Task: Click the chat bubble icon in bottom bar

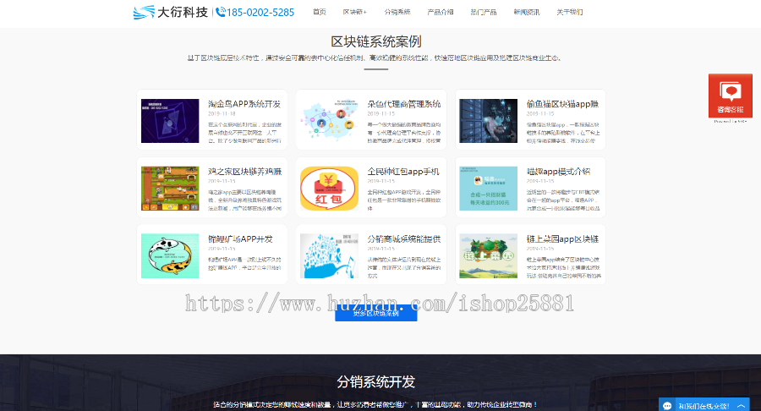Action: tap(667, 406)
